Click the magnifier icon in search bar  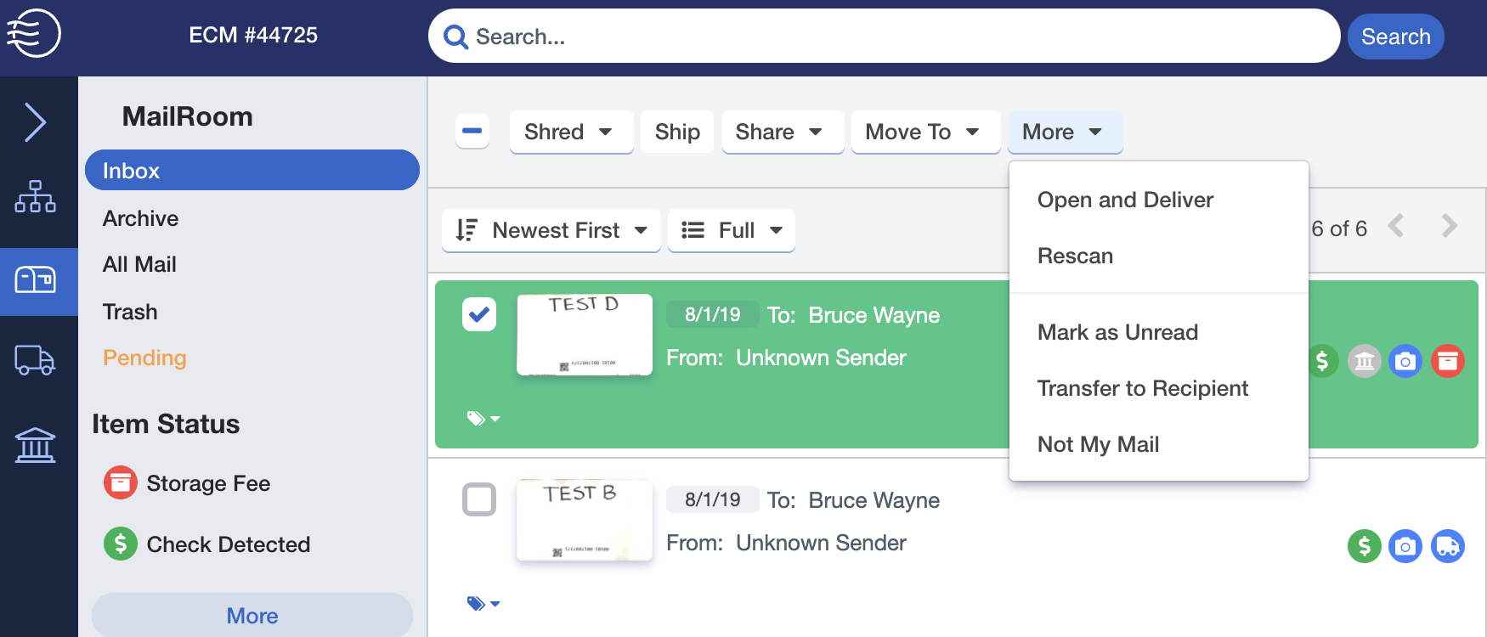coord(456,37)
